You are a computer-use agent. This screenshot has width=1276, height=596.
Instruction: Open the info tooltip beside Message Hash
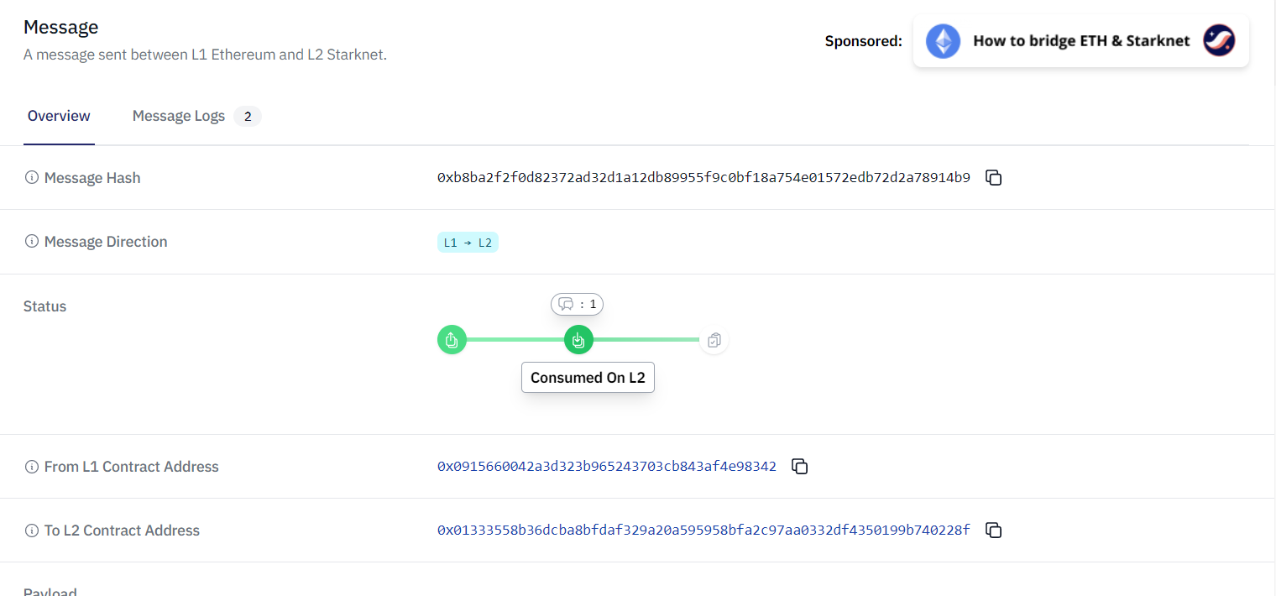(31, 177)
